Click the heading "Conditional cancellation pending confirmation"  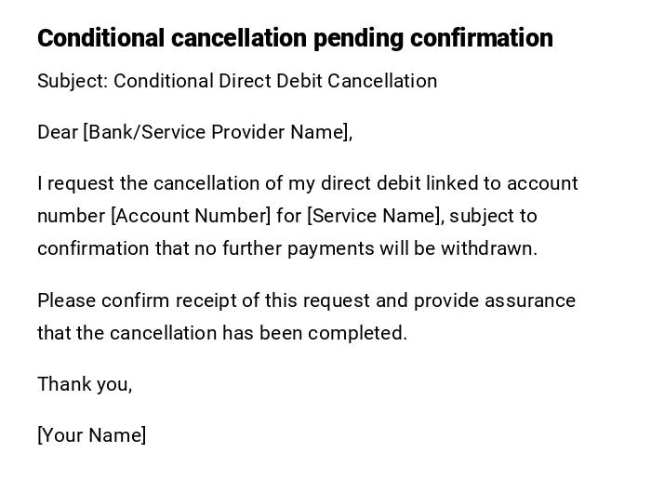(295, 38)
